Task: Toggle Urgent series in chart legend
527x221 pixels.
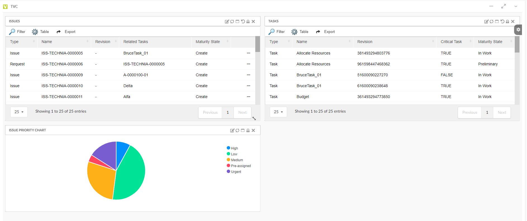Action: (x=234, y=172)
